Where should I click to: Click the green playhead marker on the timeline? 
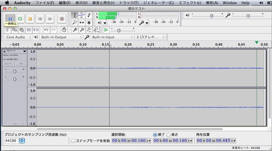pos(256,42)
